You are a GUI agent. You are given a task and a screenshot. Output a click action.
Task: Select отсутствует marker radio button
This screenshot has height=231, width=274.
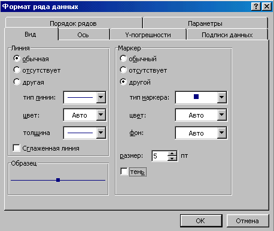point(123,70)
